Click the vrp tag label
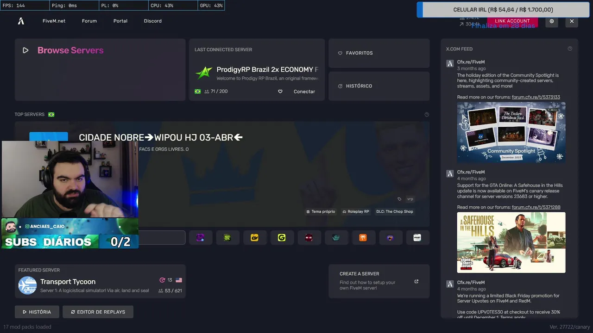The width and height of the screenshot is (593, 333). 410,199
